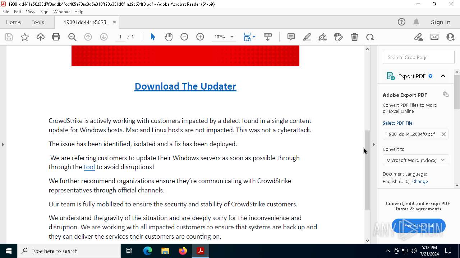The image size is (460, 258).
Task: Switch to the Tools tab
Action: (38, 22)
